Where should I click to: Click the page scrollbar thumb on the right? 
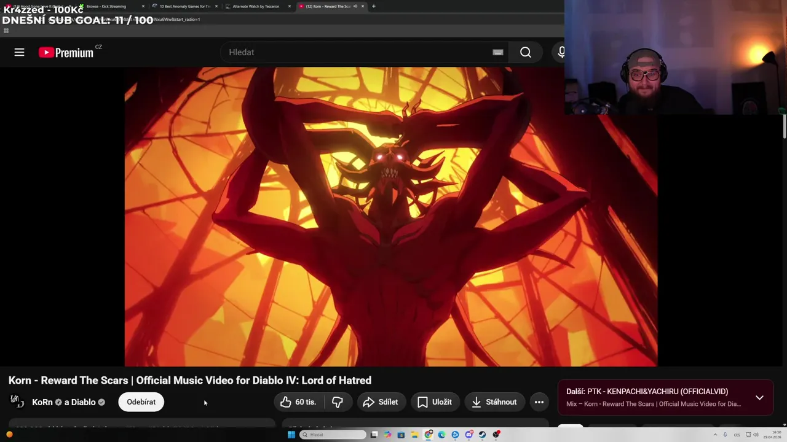pos(785,126)
